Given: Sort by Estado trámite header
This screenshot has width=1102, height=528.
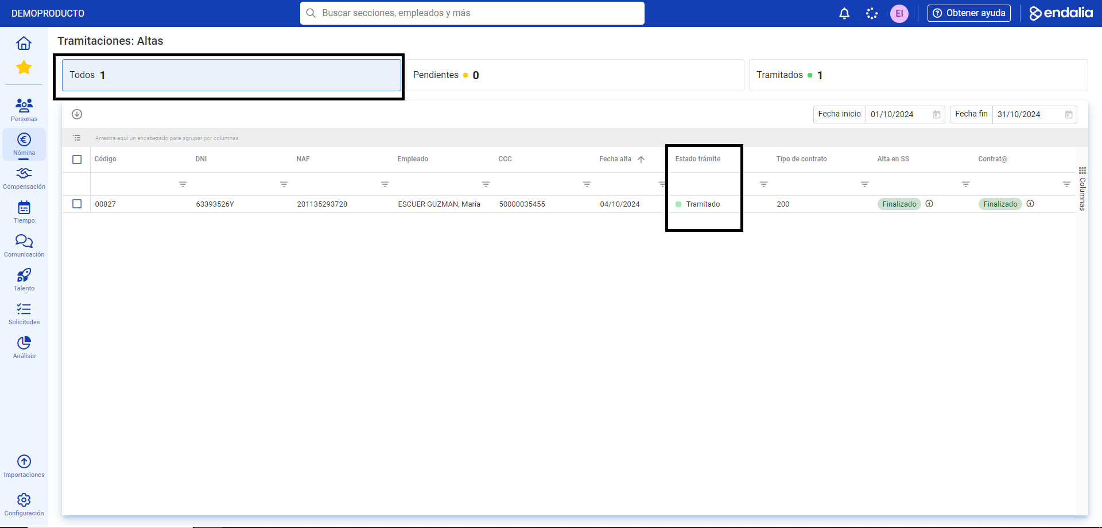Looking at the screenshot, I should coord(698,159).
